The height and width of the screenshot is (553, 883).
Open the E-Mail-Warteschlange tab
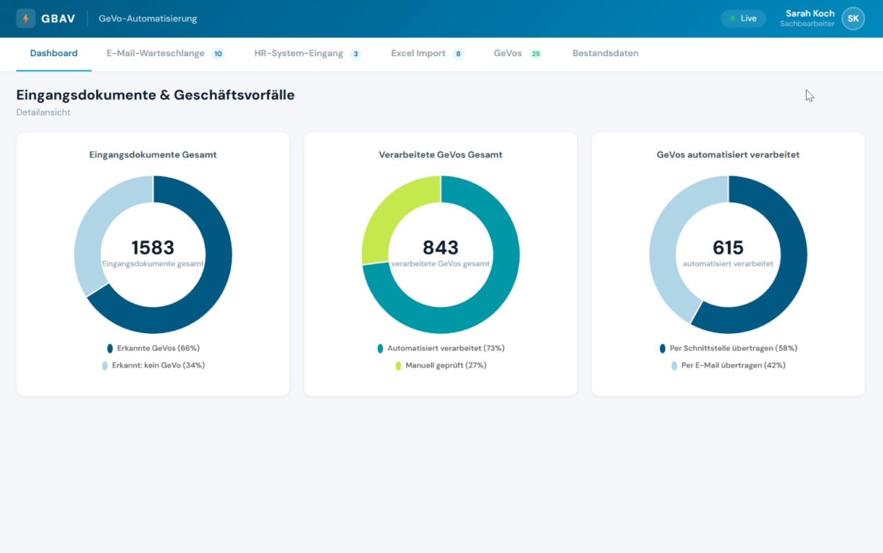tap(156, 53)
